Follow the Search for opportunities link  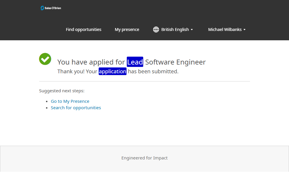76,108
